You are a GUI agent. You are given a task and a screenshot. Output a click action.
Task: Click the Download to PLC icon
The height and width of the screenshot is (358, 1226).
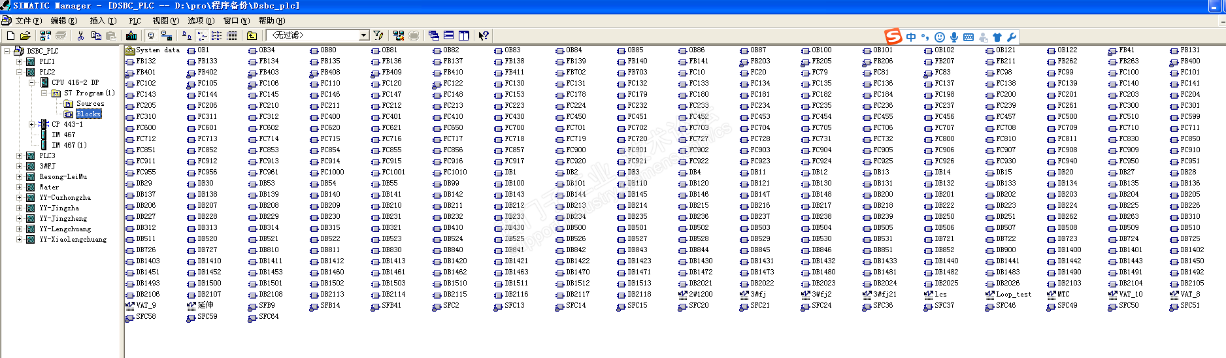[x=131, y=35]
